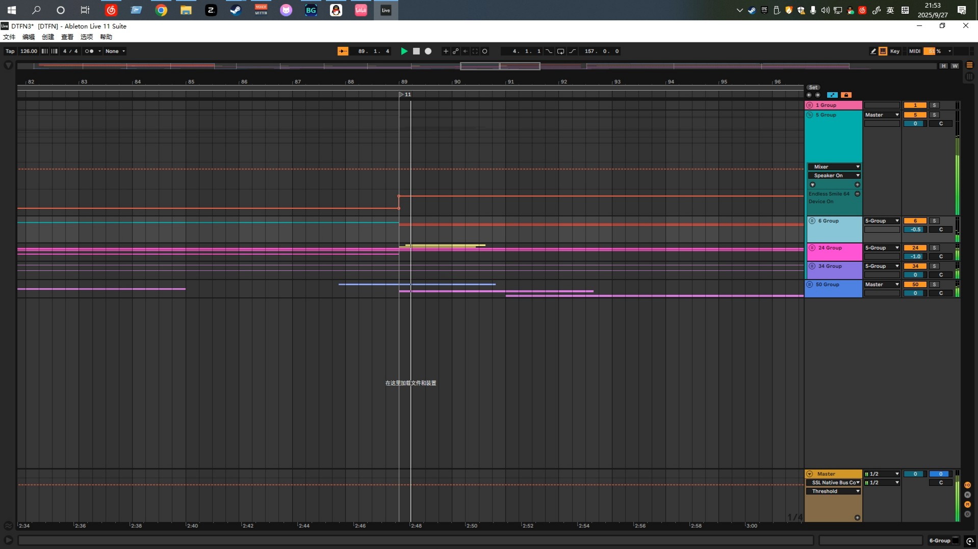
Task: Solo the 6 Group track
Action: (934, 221)
